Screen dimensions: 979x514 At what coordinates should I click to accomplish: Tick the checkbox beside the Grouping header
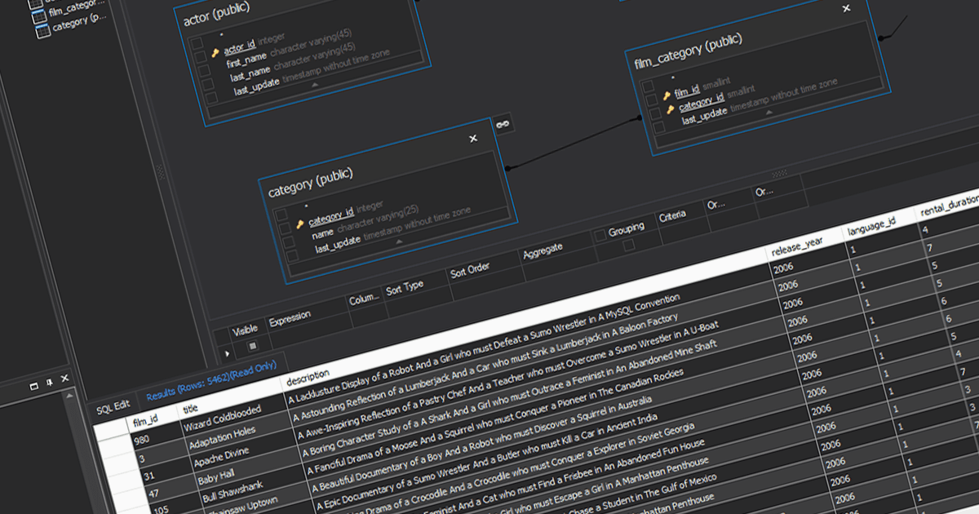tap(600, 234)
